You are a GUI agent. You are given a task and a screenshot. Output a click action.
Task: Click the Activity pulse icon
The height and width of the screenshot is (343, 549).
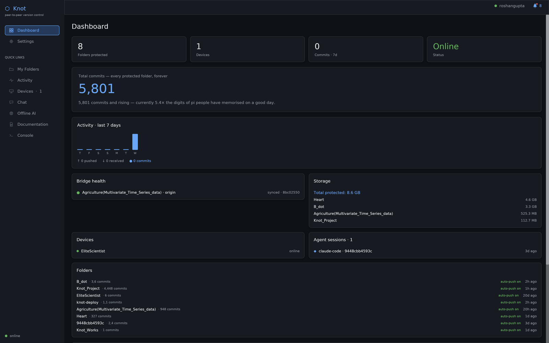pyautogui.click(x=11, y=80)
